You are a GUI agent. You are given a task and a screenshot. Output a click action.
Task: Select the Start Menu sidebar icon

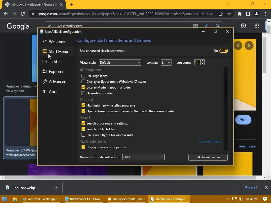pyautogui.click(x=44, y=51)
